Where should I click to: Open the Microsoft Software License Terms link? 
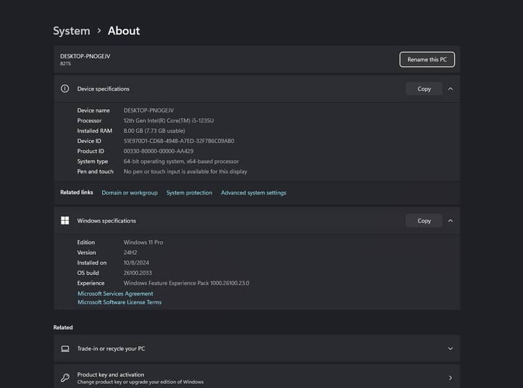pyautogui.click(x=120, y=302)
